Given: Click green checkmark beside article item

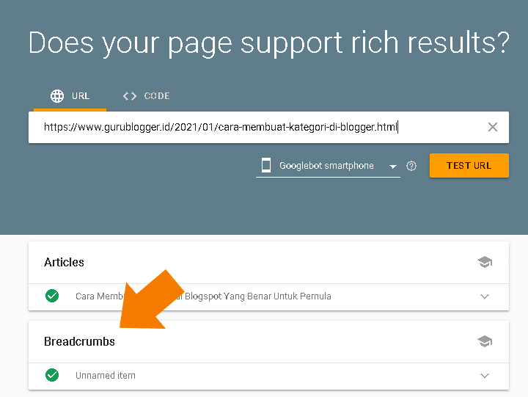Looking at the screenshot, I should (x=52, y=296).
